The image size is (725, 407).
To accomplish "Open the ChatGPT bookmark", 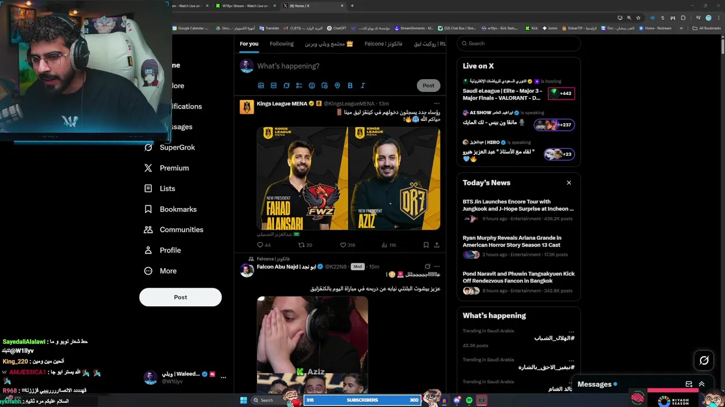I will coord(336,28).
